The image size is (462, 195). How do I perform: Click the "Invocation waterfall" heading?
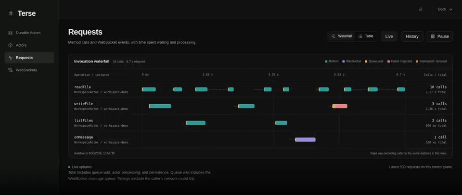click(91, 61)
